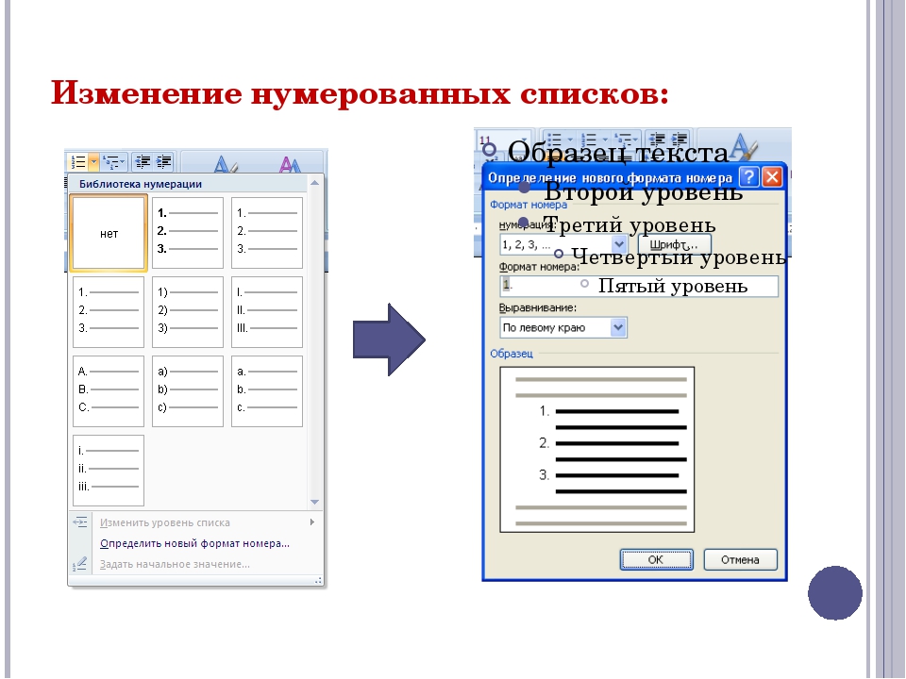The width and height of the screenshot is (906, 679).
Task: Click Increase Indent in the left toolbar
Action: pos(163,161)
